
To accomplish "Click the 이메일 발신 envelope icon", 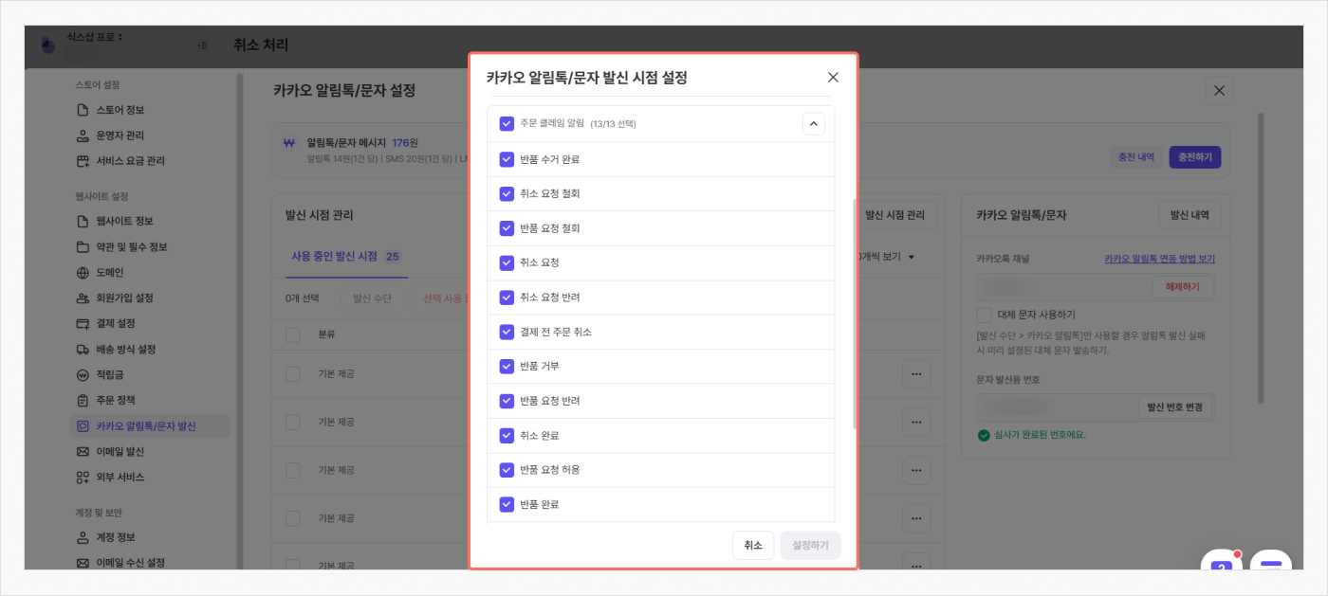I will [x=83, y=452].
